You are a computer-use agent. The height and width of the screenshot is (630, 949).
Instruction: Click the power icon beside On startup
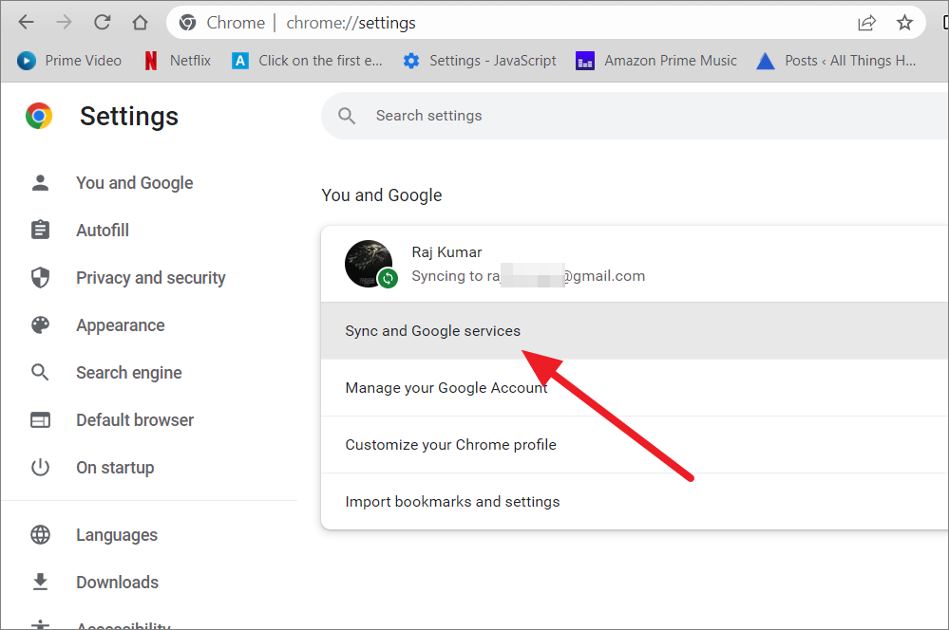click(x=40, y=468)
